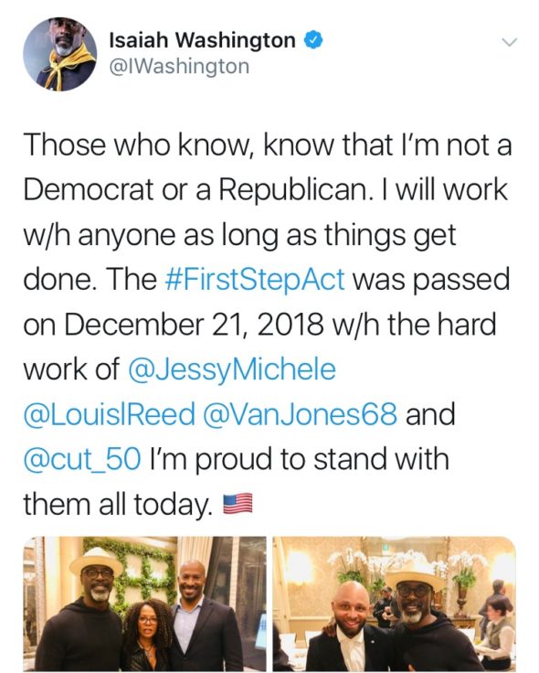Click the curly-haired woman in left photo
The height and width of the screenshot is (673, 539).
[x=147, y=636]
